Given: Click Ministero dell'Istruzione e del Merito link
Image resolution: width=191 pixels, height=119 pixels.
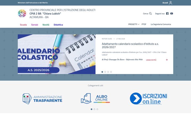Looking at the screenshot, I should (33, 3).
